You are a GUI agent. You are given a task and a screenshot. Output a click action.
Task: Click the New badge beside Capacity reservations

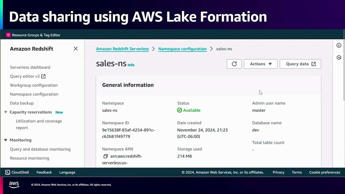[x=59, y=112]
